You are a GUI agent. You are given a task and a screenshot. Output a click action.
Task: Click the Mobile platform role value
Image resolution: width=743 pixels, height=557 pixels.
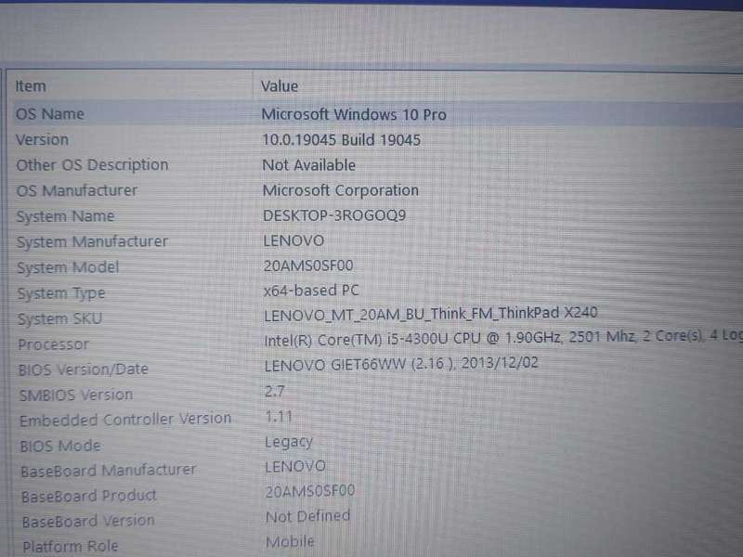point(291,542)
